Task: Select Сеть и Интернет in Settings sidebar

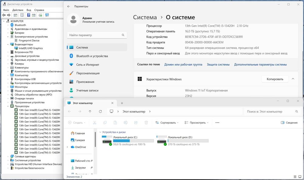Action: (97, 65)
